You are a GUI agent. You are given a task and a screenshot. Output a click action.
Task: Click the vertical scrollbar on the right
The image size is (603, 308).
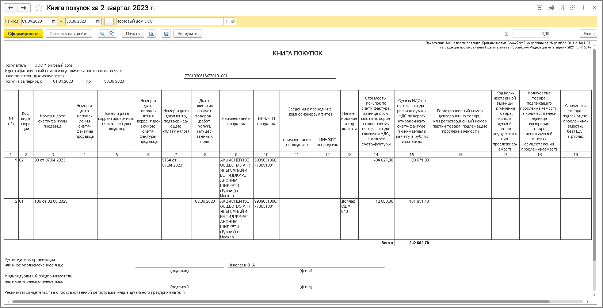594,155
